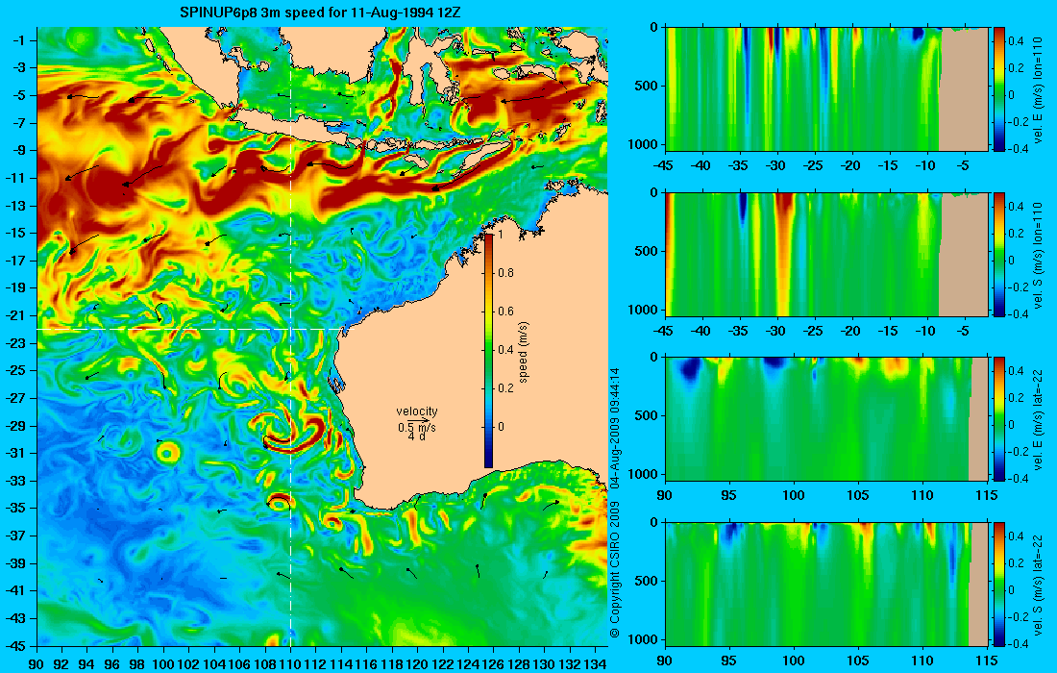Click the '1' tick at the top of the speed color bar
Image resolution: width=1057 pixels, height=673 pixels.
point(501,234)
